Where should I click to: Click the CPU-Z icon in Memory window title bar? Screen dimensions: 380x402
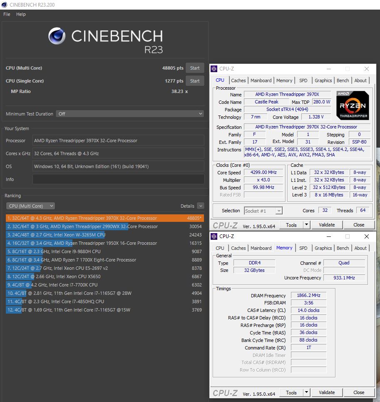coord(214,236)
